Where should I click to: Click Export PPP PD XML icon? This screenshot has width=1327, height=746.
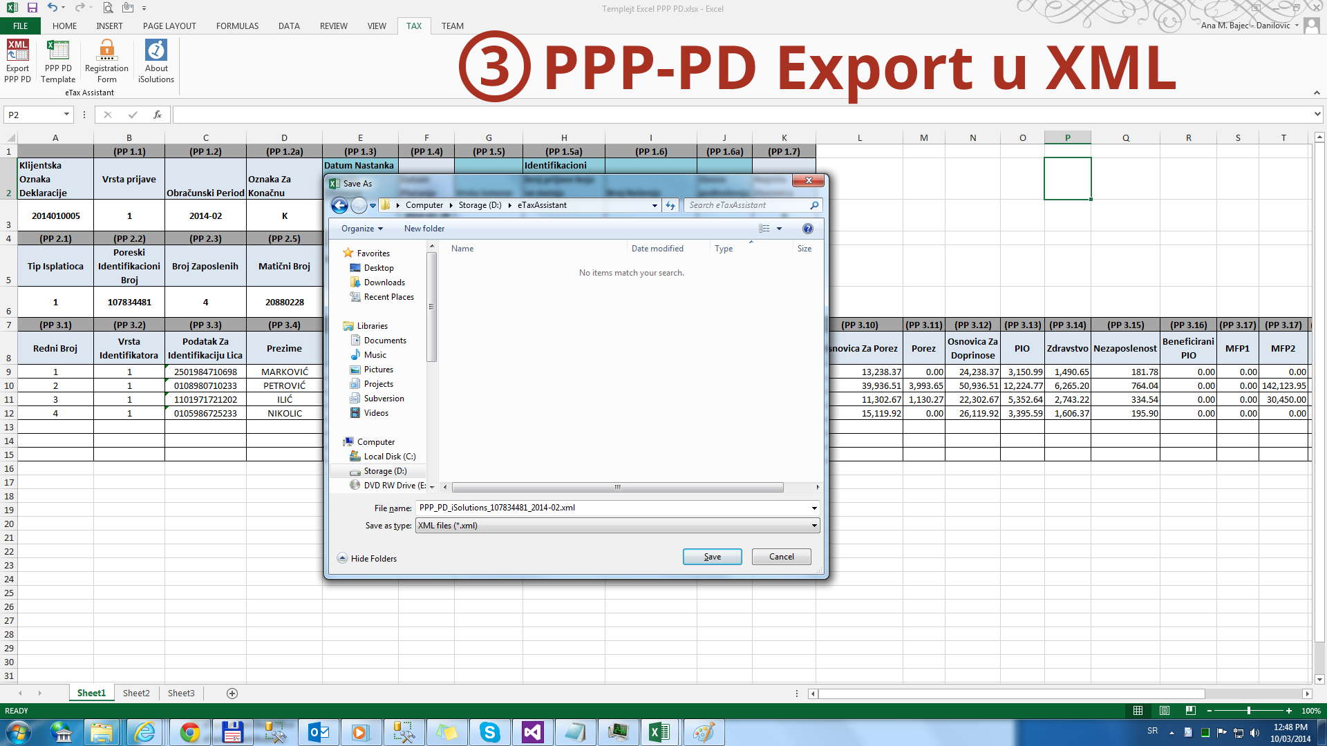coord(17,50)
